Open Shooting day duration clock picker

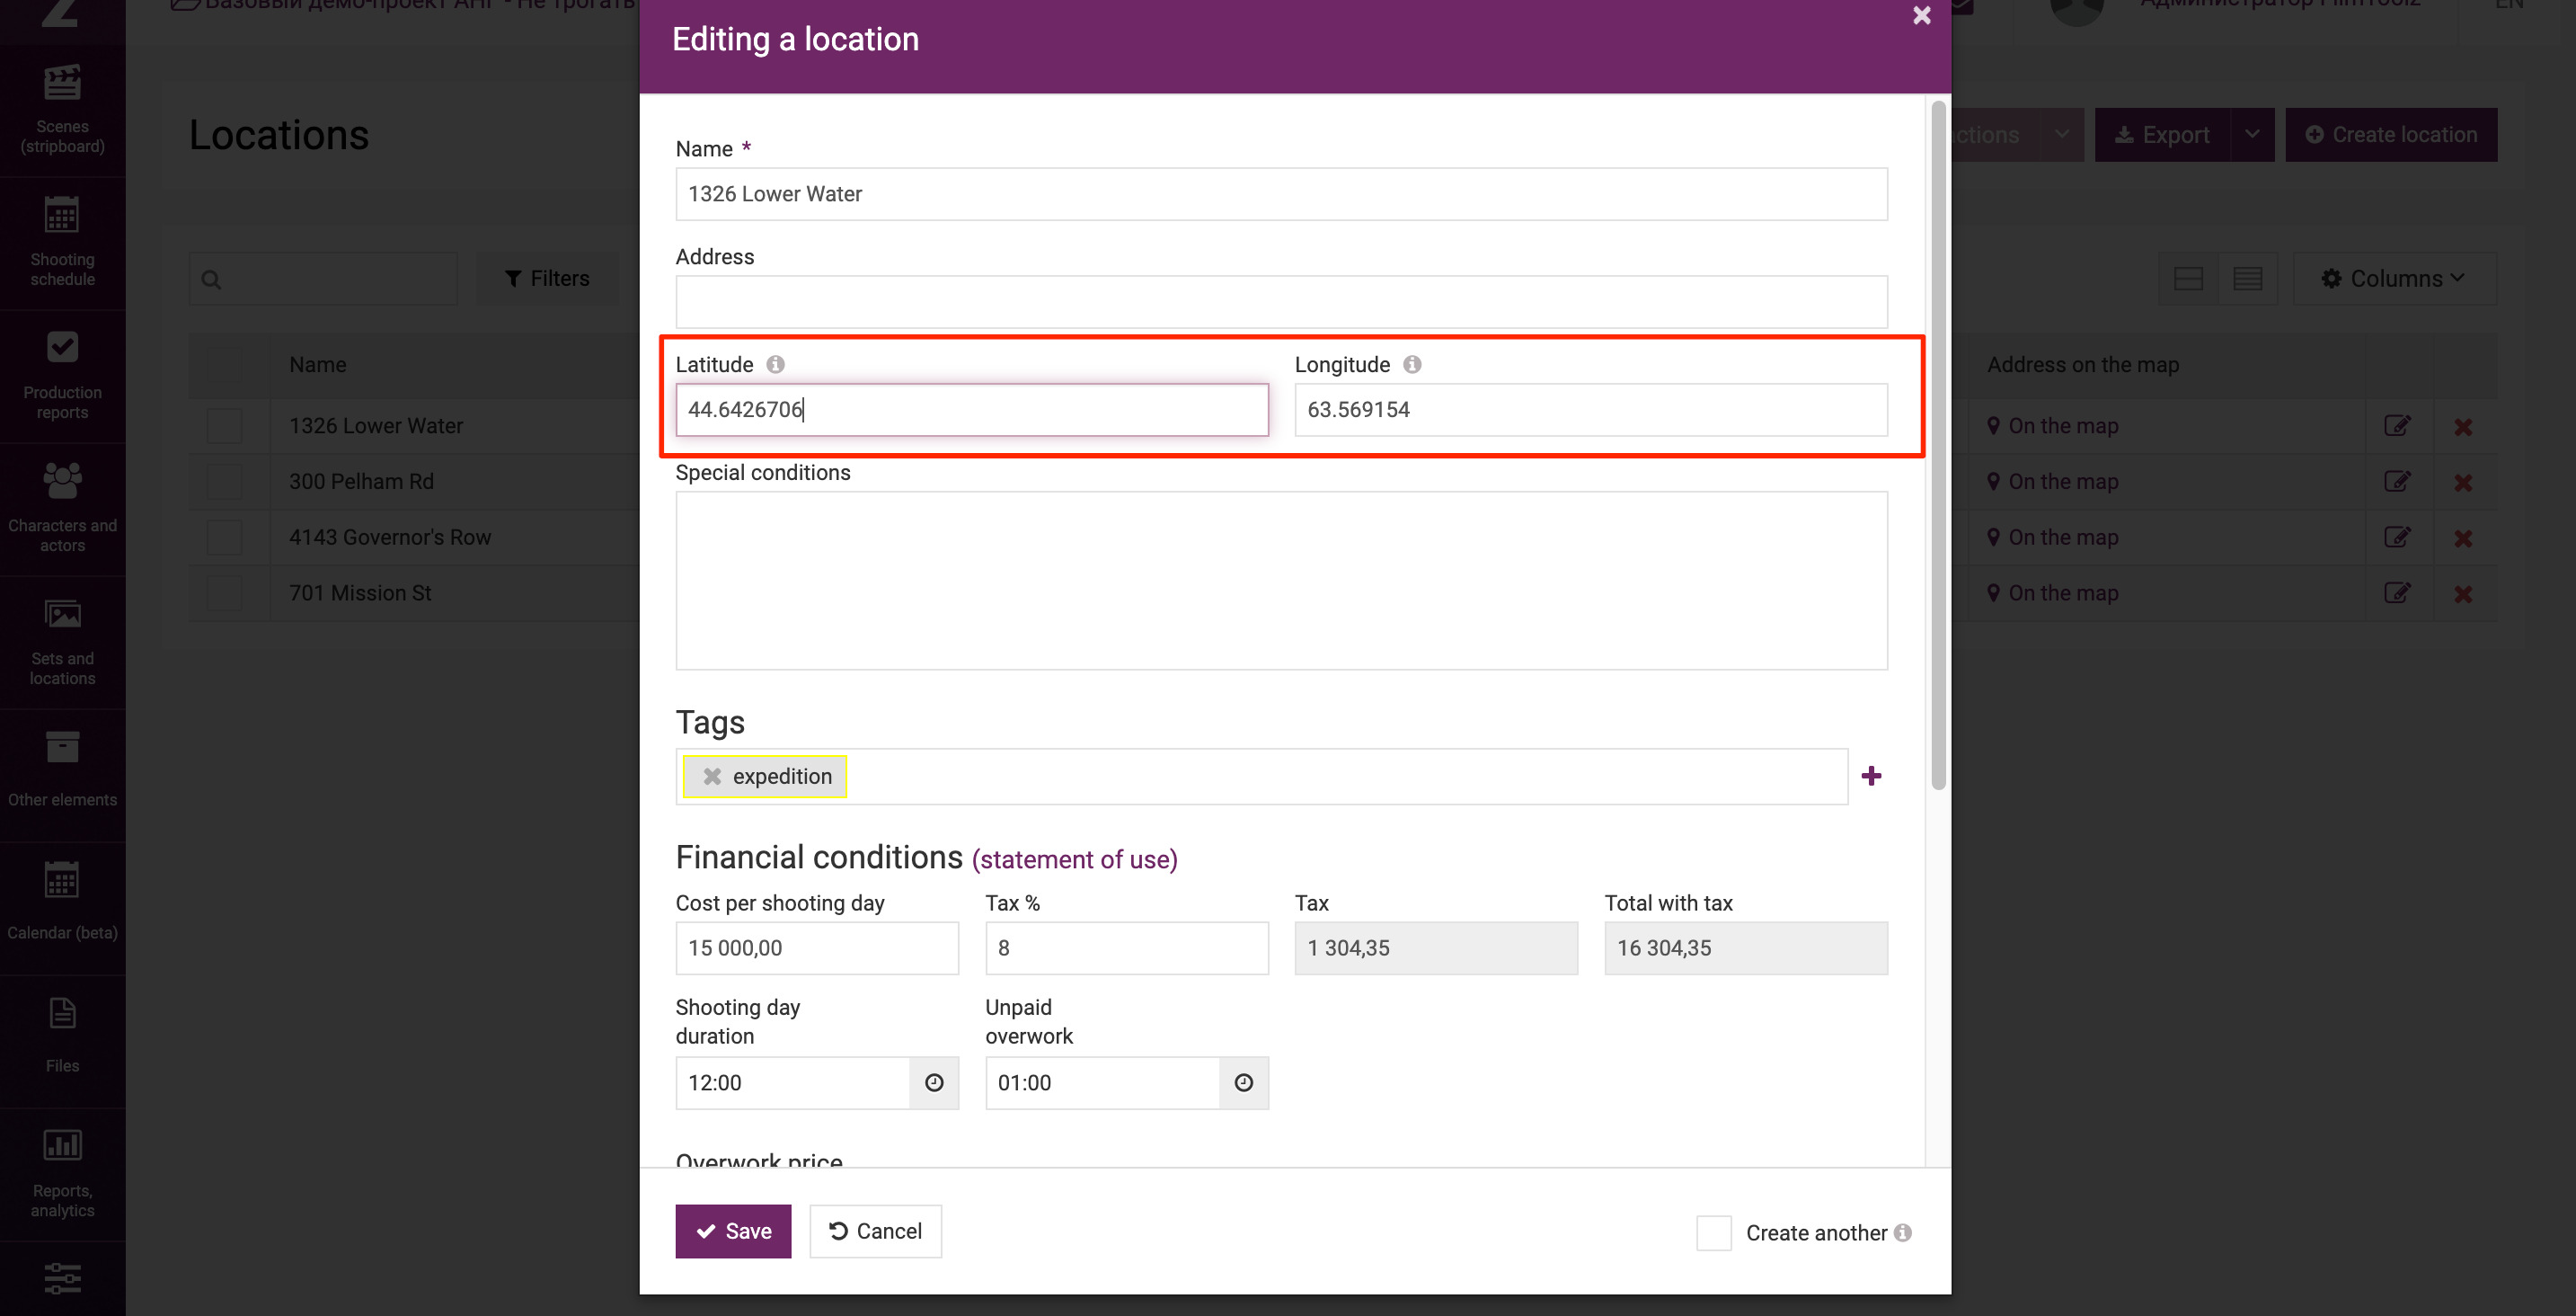point(934,1083)
